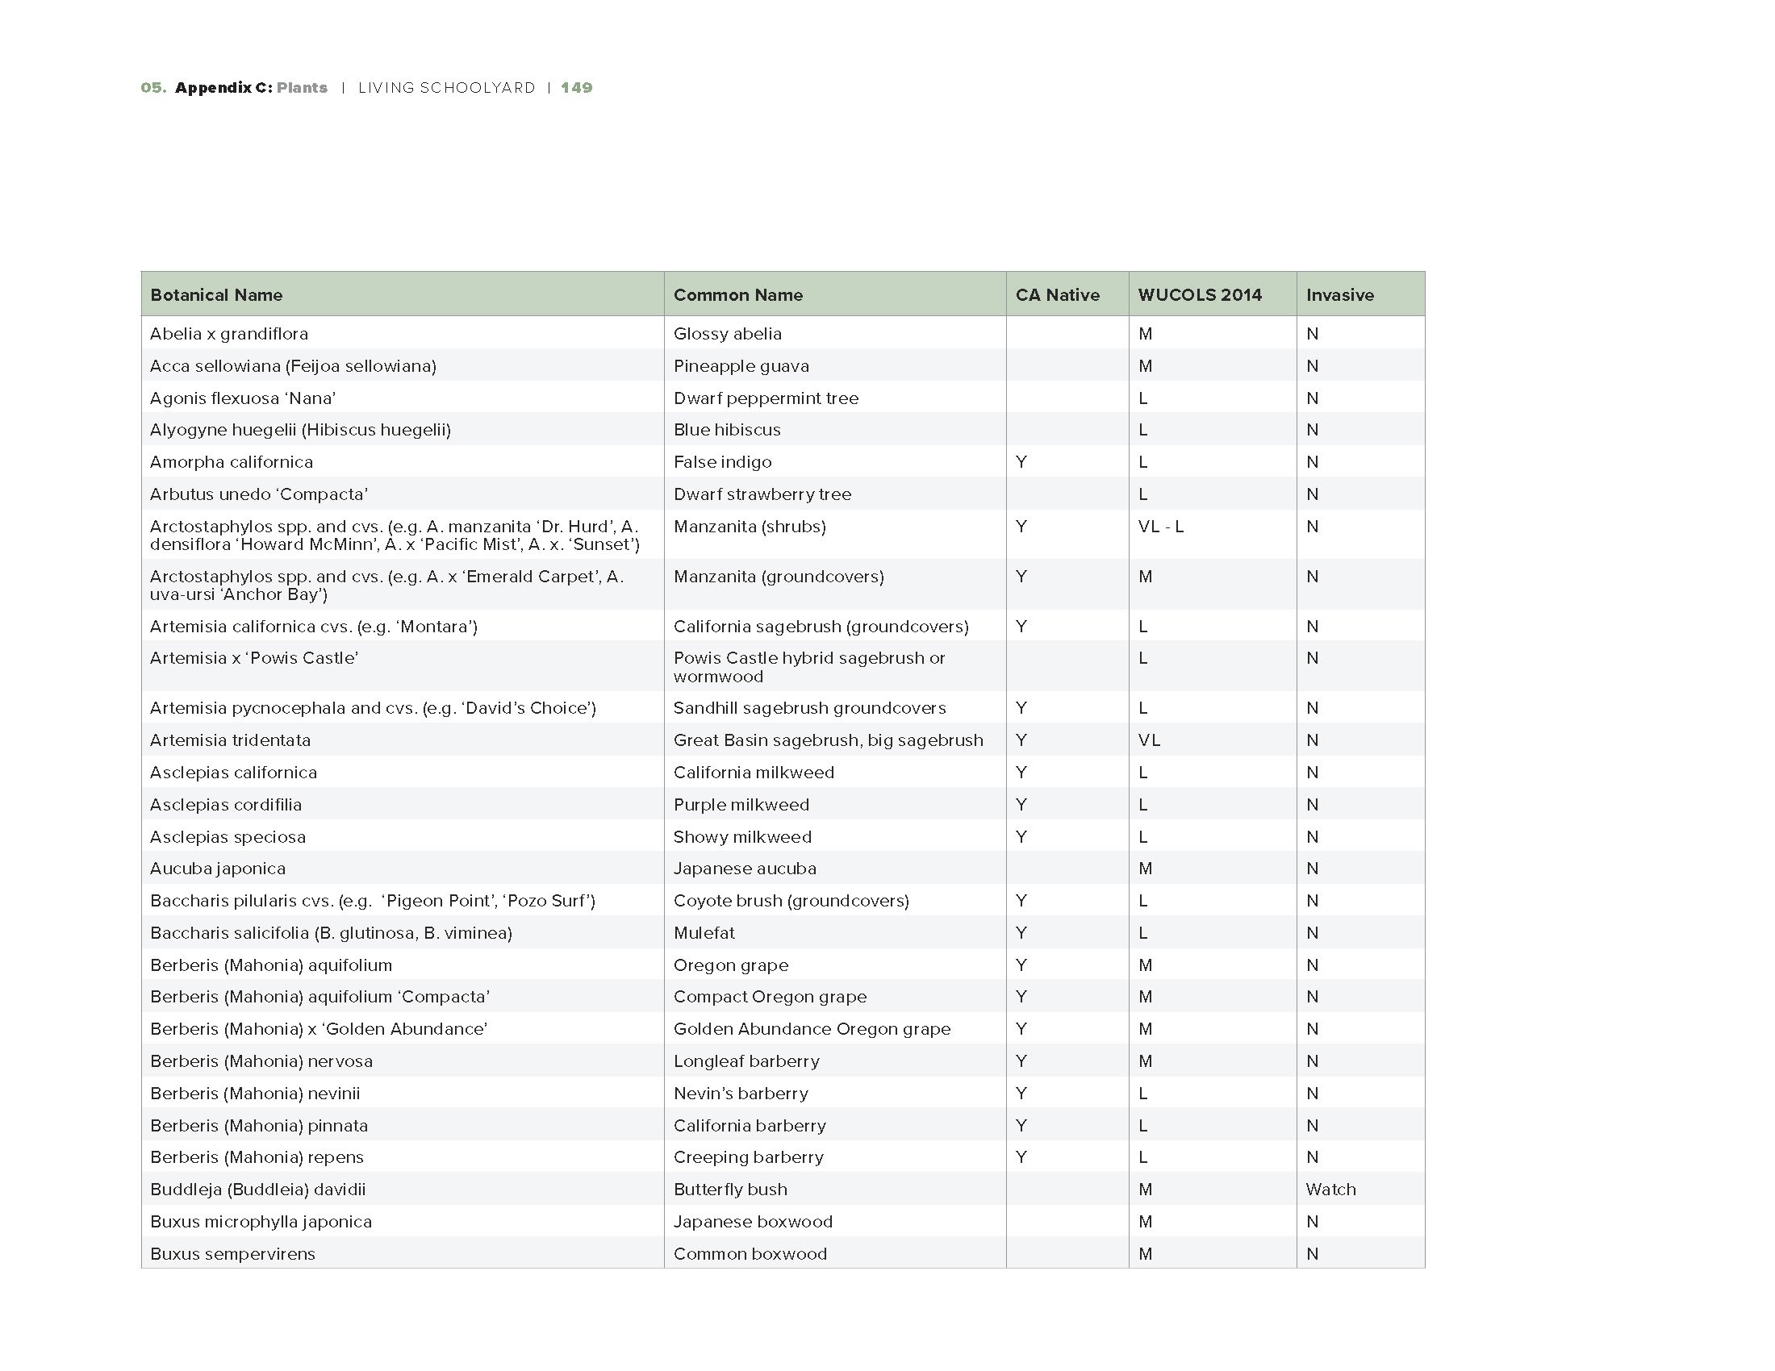1775x1371 pixels.
Task: Click 'Berberis (Mahonia) aquifolium 'Compacta''
Action: tap(320, 997)
